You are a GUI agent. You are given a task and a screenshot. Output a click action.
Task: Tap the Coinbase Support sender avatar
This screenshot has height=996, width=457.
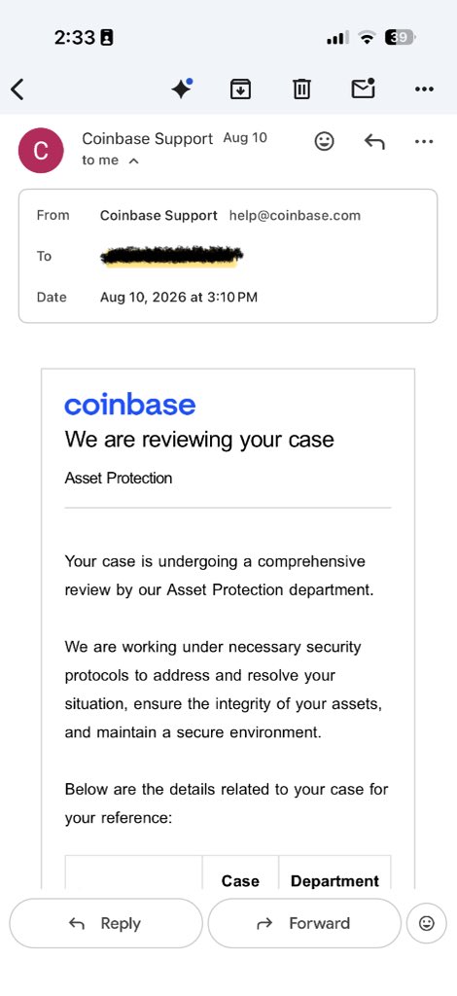point(41,151)
